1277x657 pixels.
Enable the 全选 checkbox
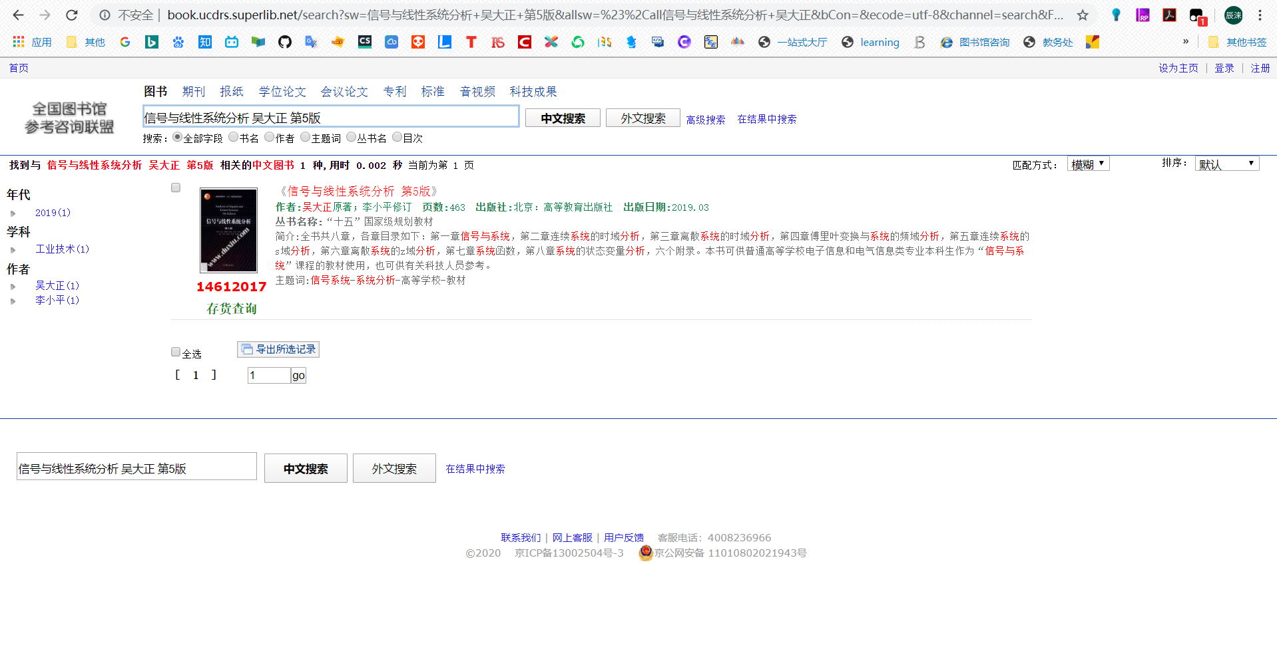pos(175,352)
